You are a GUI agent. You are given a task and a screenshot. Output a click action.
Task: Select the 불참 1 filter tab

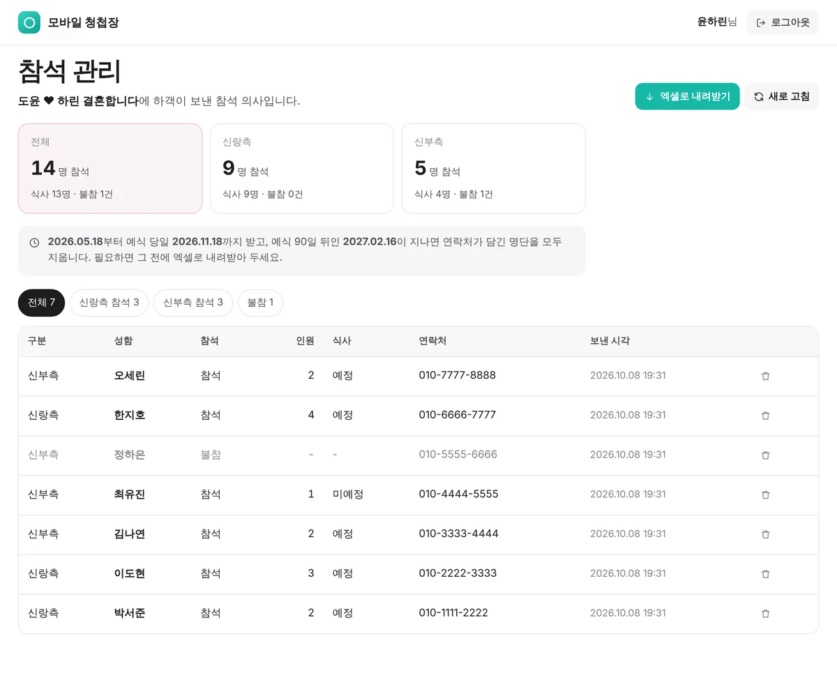click(260, 303)
